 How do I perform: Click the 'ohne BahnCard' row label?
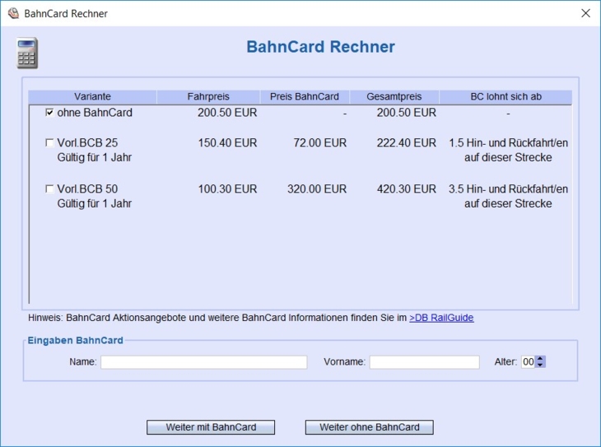[95, 113]
